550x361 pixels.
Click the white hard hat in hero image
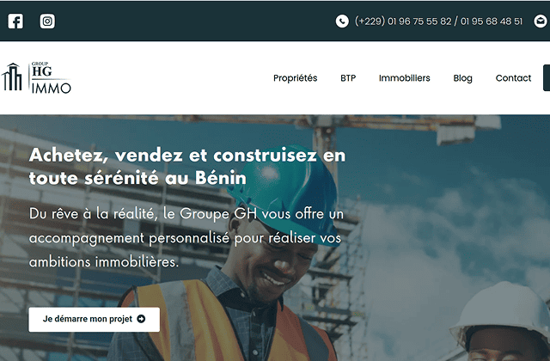click(x=502, y=309)
